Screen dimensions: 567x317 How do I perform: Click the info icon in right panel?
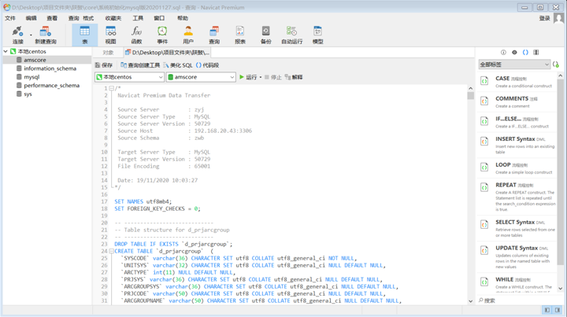[x=503, y=53]
